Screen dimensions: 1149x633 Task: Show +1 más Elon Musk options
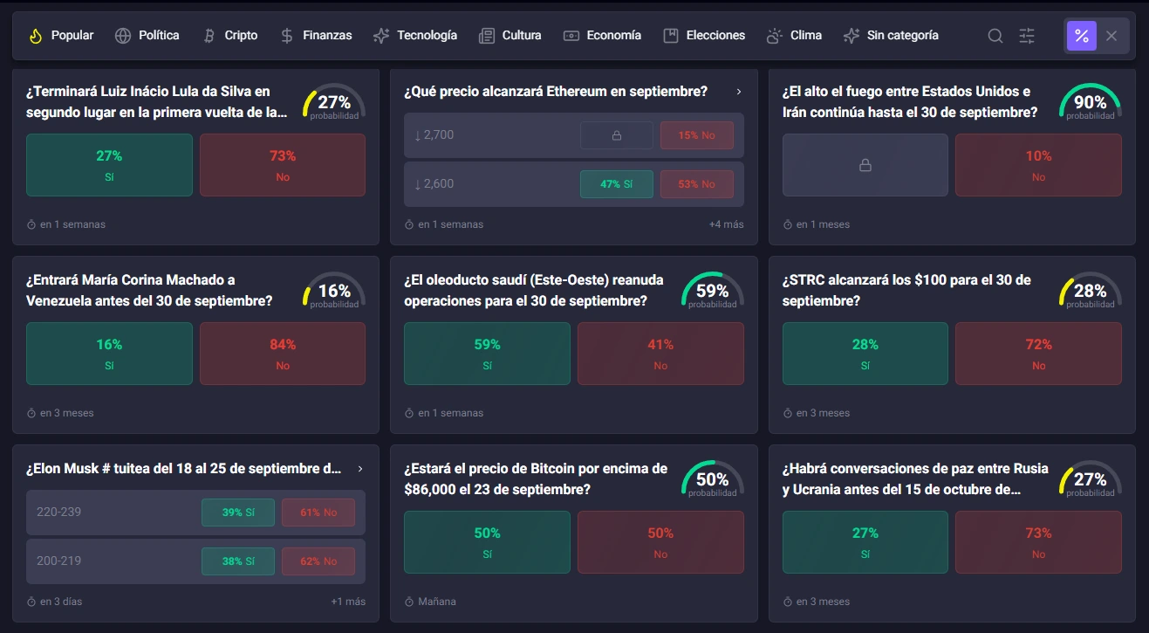tap(348, 602)
